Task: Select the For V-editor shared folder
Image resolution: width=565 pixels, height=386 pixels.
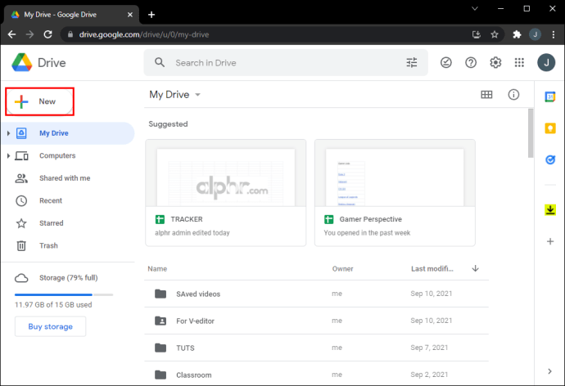Action: [316, 321]
